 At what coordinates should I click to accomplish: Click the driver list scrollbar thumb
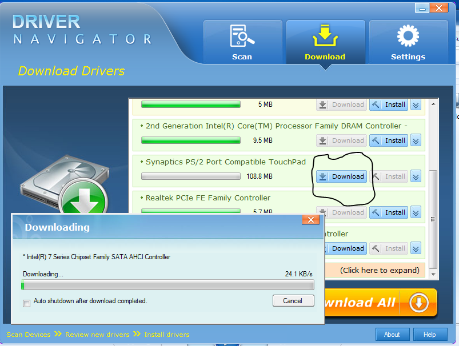tap(433, 219)
